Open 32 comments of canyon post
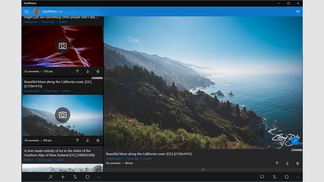The width and height of the screenshot is (324, 182). [32, 71]
